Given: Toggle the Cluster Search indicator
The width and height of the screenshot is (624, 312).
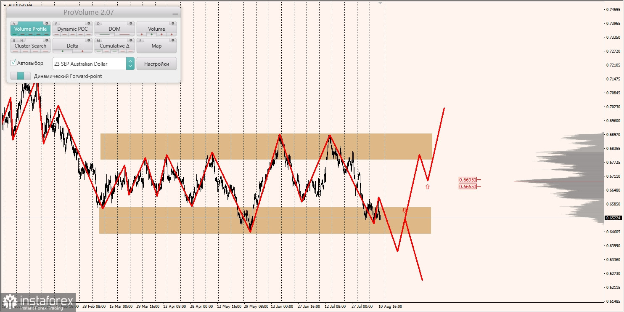Looking at the screenshot, I should 30,46.
